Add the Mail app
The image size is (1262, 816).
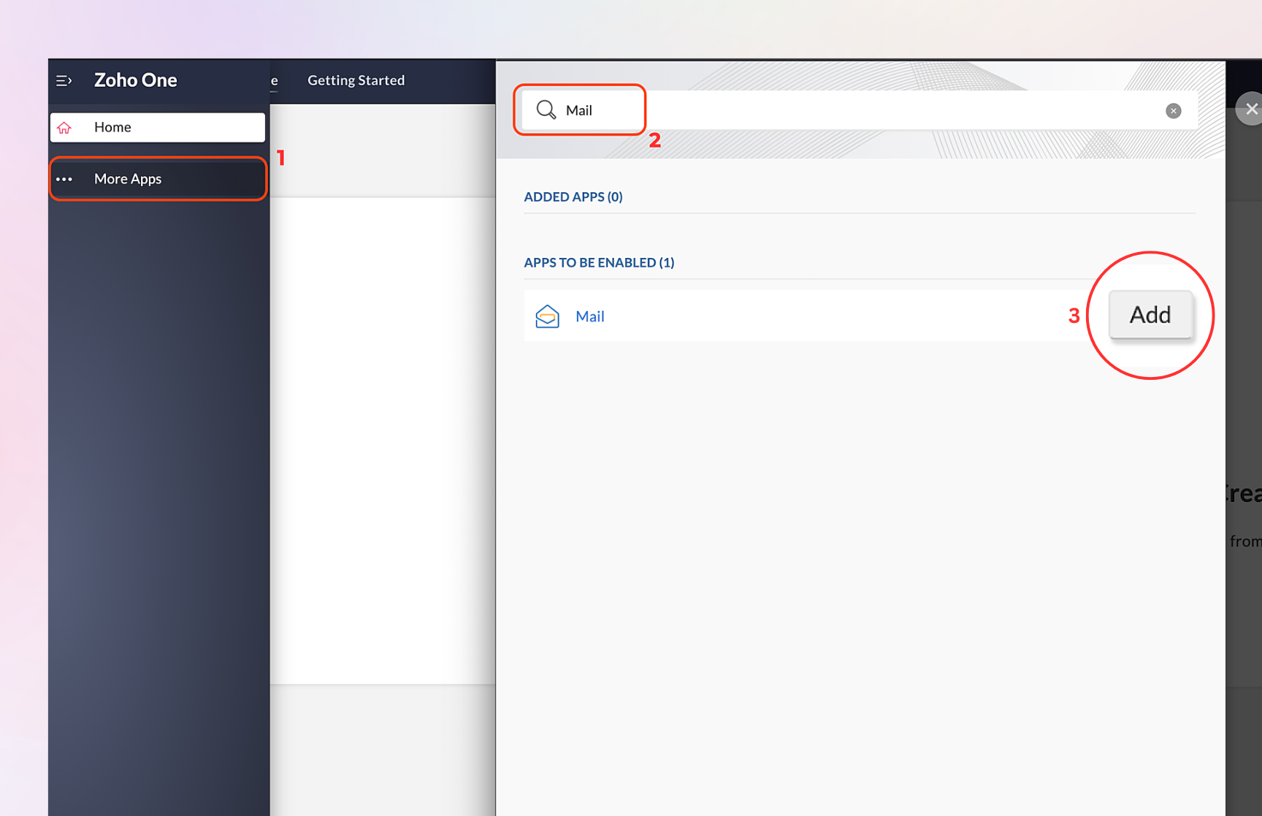click(1150, 315)
